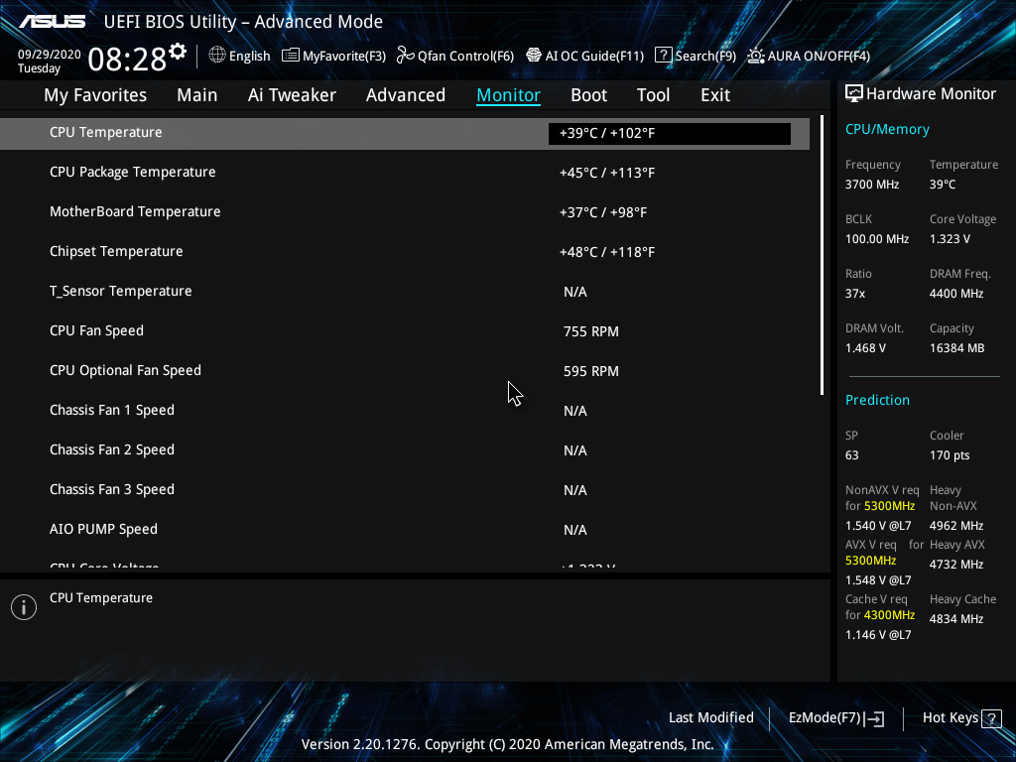Click the EzMode exit arrow icon
The image size is (1016, 762).
coord(875,718)
